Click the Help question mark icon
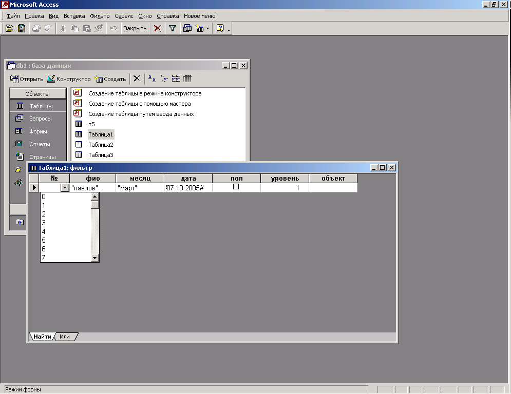Screen dimensions: 511x394 220,28
